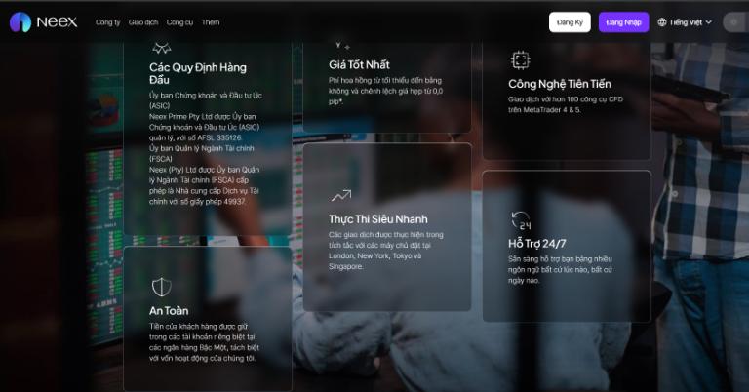Select the Thực Thi Siêu Nhanh card
The height and width of the screenshot is (392, 749).
[x=387, y=227]
